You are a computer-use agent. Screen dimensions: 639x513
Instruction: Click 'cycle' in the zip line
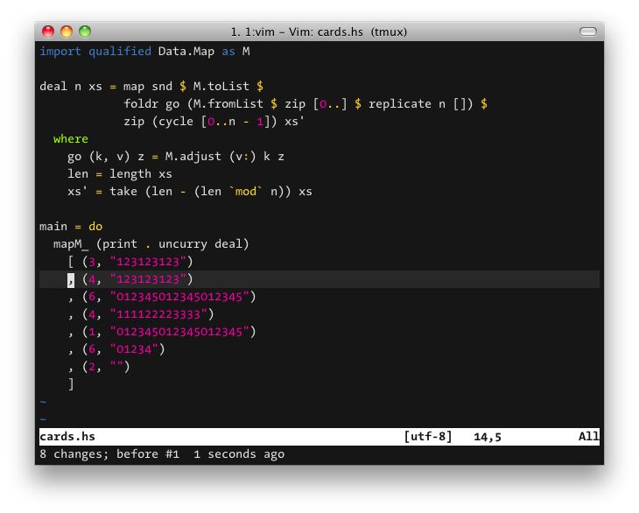click(176, 122)
